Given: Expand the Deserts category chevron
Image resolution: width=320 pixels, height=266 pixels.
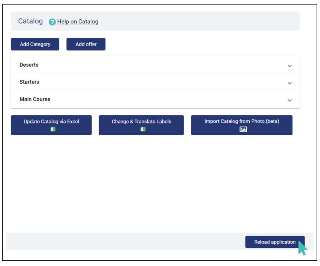Looking at the screenshot, I should 289,66.
